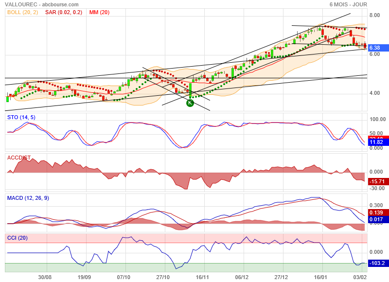Image resolution: width=389 pixels, height=282 pixels.
Task: Click the ACCDIST panel label
Action: 19,158
